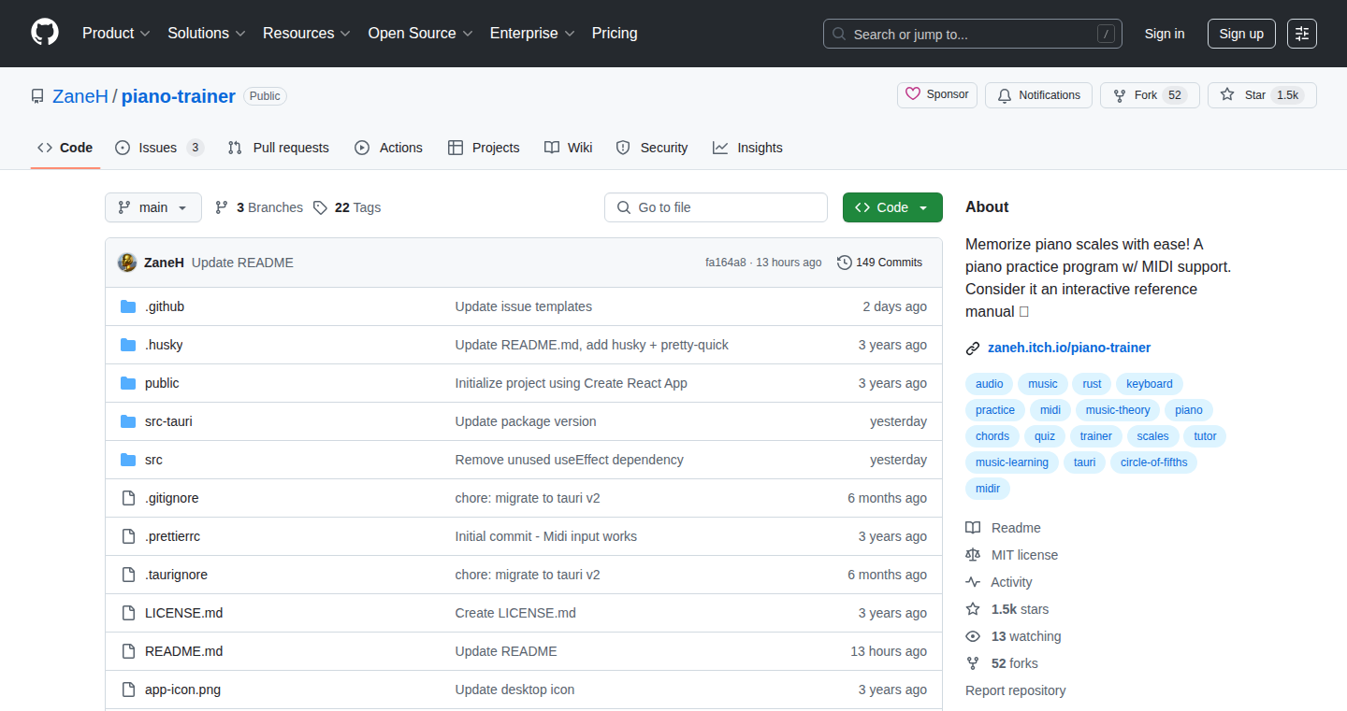This screenshot has height=711, width=1347.
Task: Click the .prettierrc file icon
Action: click(x=128, y=536)
